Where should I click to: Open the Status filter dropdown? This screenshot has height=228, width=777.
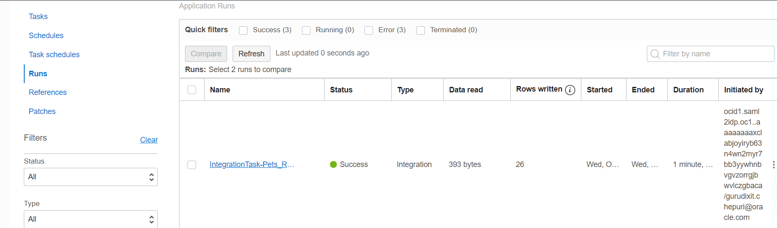pyautogui.click(x=91, y=177)
